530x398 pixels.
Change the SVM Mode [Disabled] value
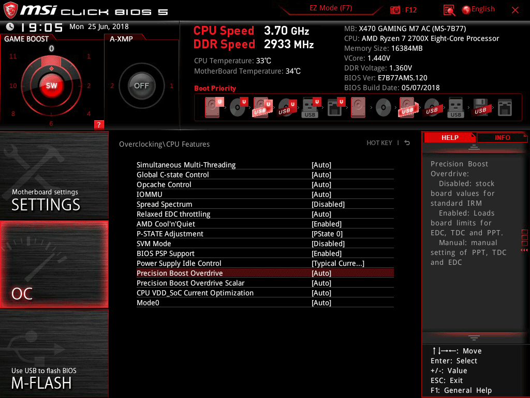tap(328, 244)
